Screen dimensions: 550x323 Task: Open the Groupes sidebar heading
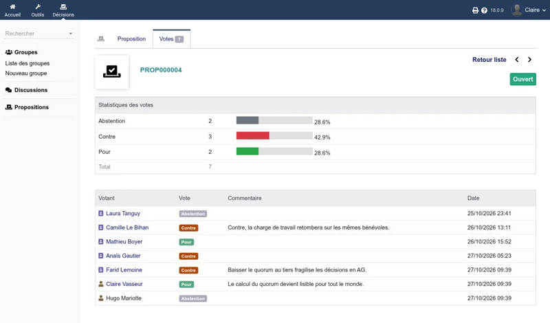[x=26, y=52]
